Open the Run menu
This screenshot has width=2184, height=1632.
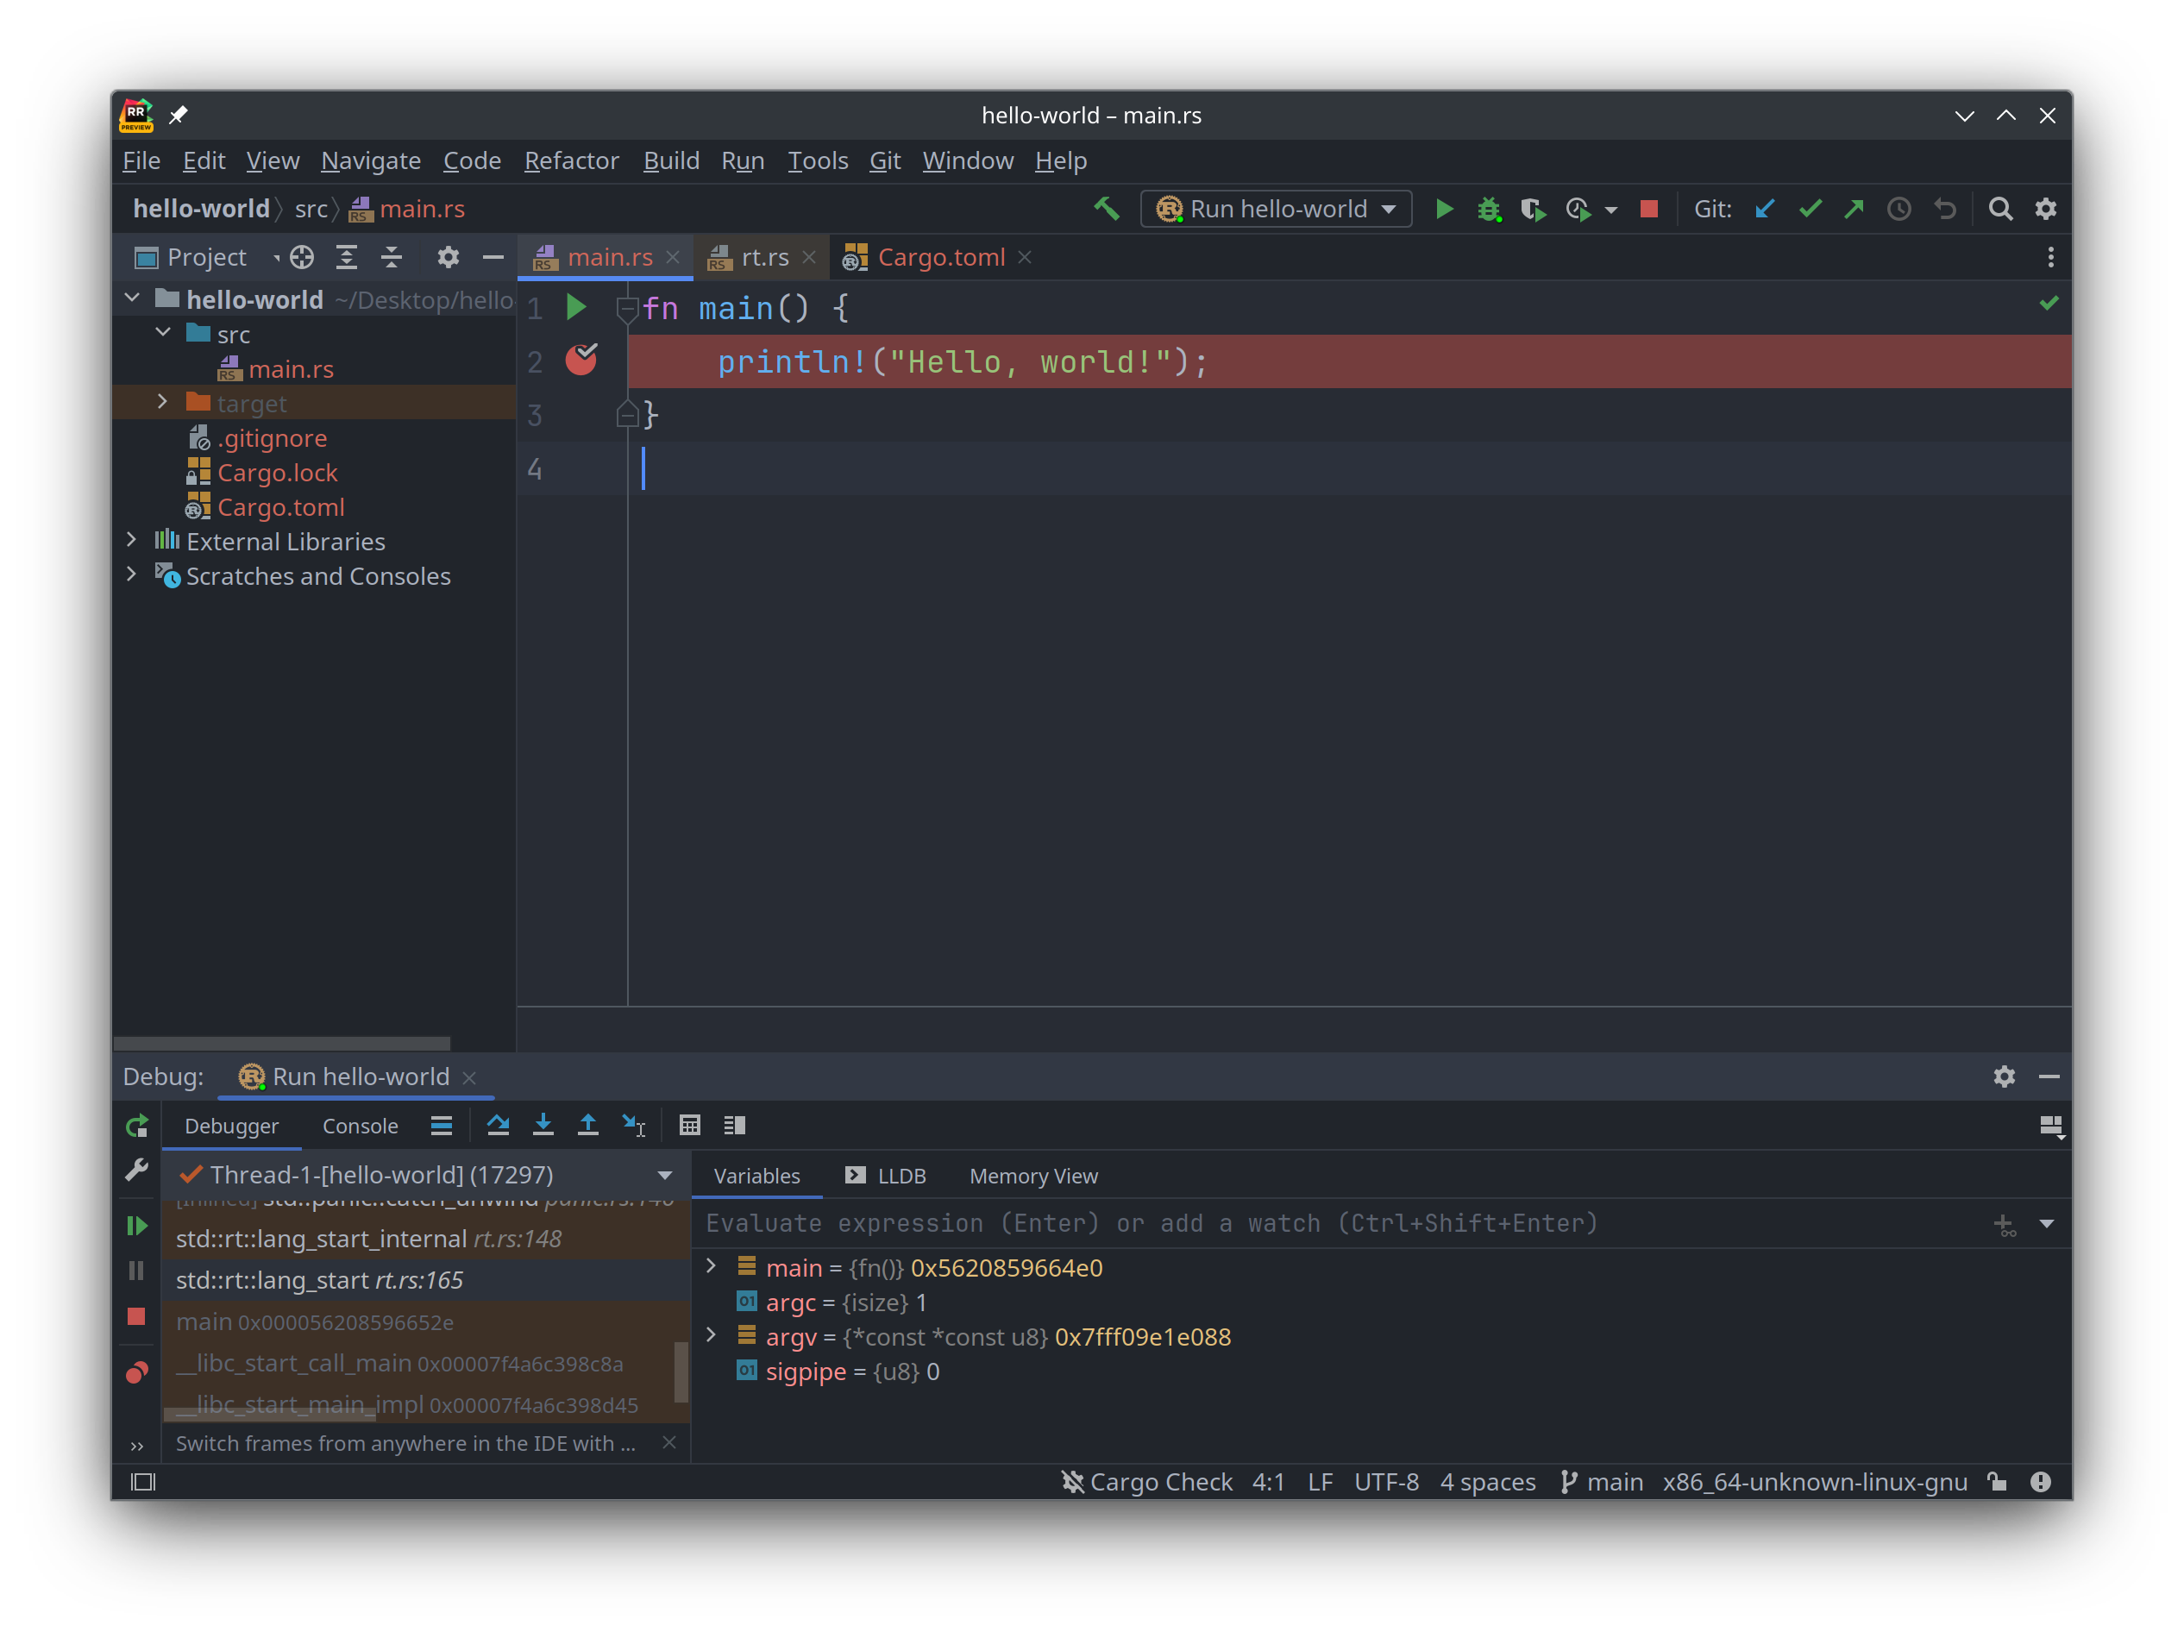point(741,160)
